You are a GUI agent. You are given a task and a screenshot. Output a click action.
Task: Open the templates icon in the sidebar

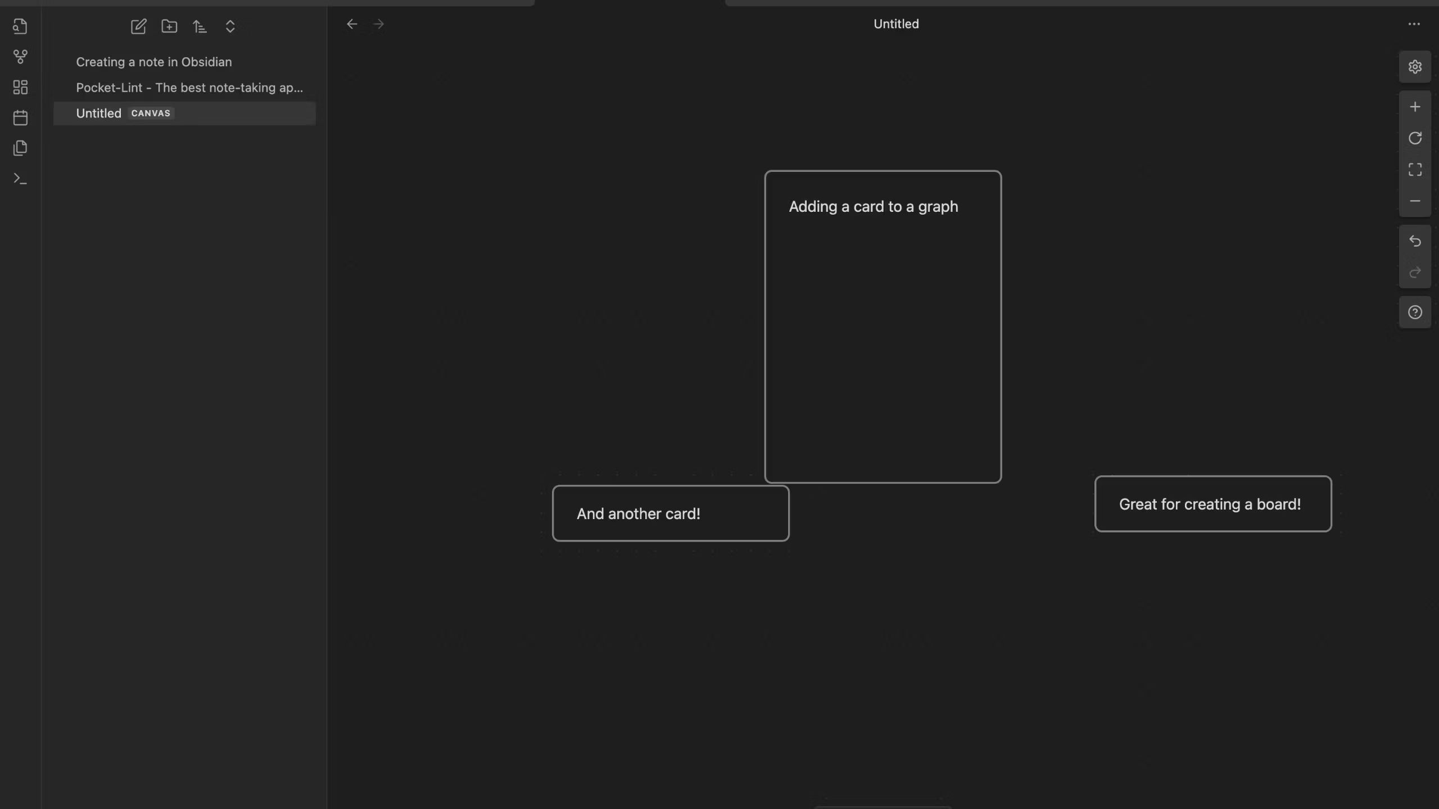[x=20, y=148]
